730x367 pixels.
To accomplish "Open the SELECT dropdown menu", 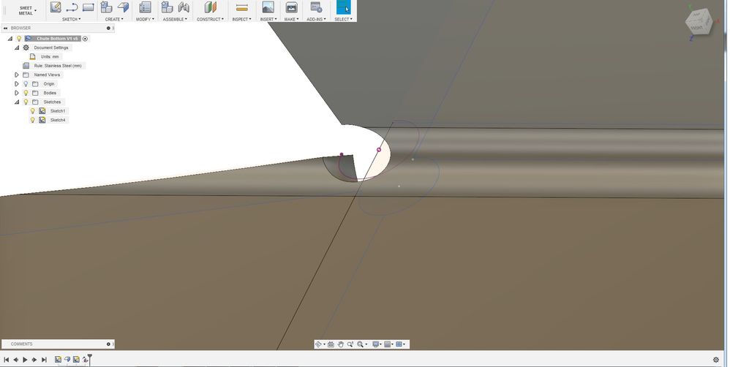I will (x=343, y=19).
